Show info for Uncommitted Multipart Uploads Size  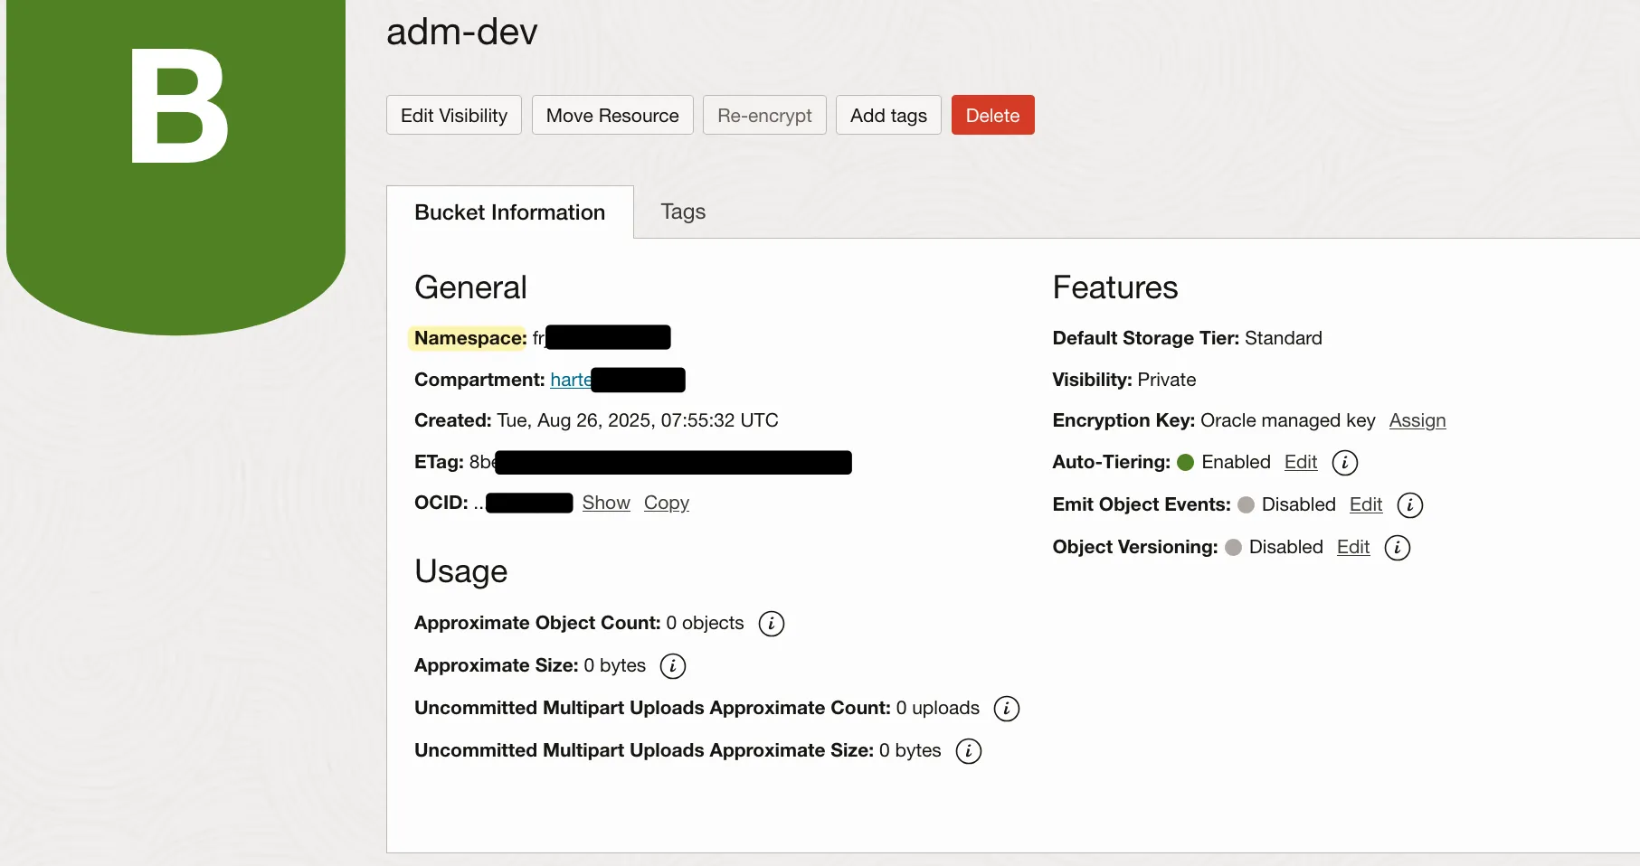click(968, 751)
